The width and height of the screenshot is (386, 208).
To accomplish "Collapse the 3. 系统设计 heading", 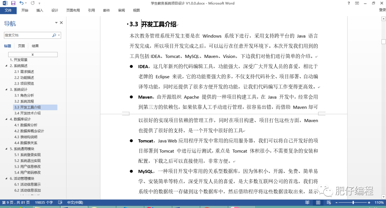I will [x=6, y=89].
